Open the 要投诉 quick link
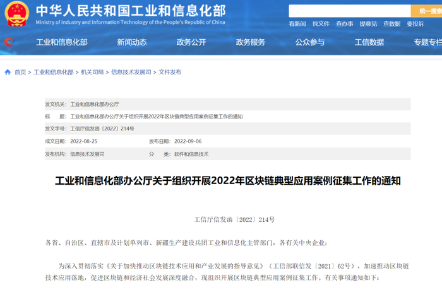Screen dimensions: 442x290 coord(415,24)
